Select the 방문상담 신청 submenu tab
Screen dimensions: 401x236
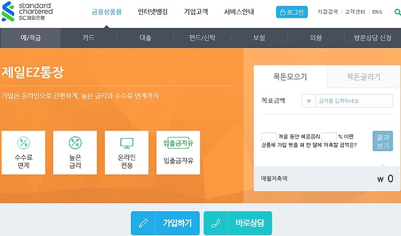tap(373, 38)
